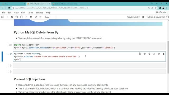
Task: Save the notebook with the disk icon
Action: pyautogui.click(x=2, y=17)
